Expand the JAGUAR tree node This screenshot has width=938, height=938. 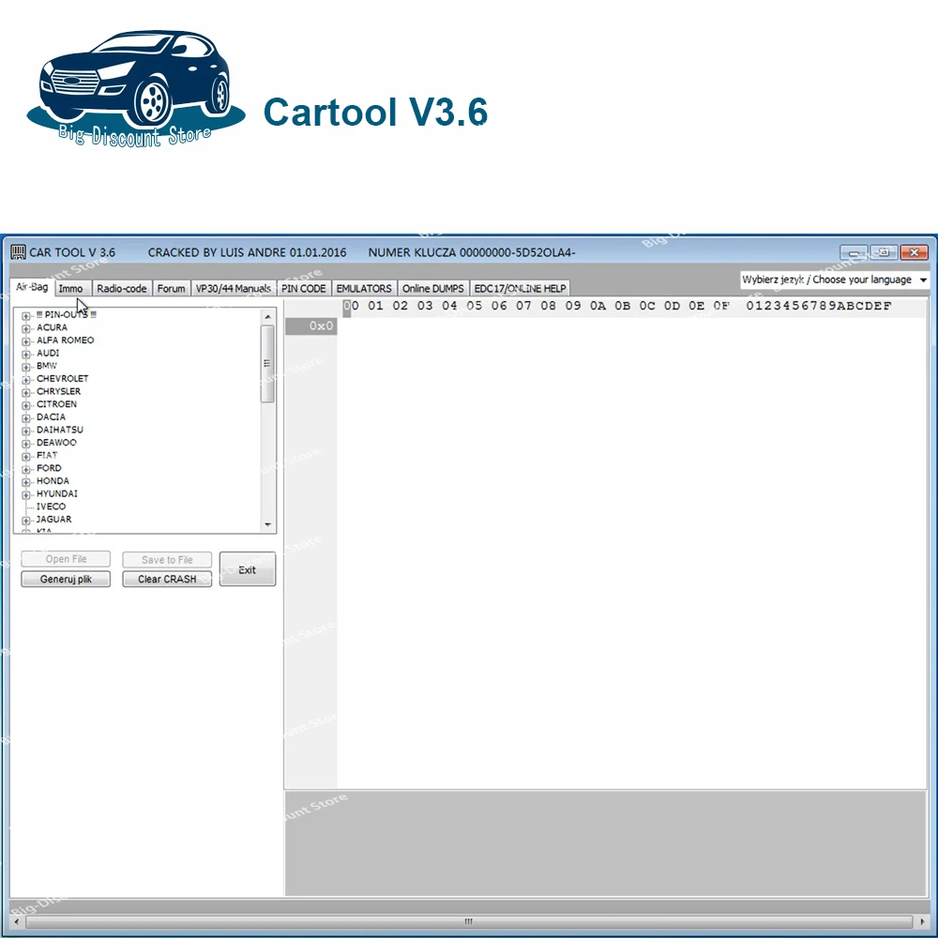25,521
